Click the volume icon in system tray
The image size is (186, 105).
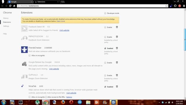point(172,102)
